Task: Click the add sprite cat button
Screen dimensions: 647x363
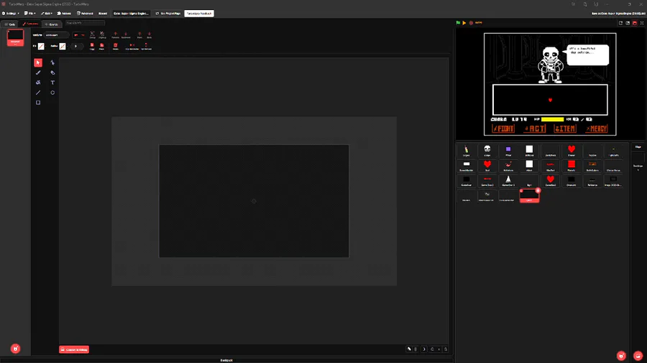Action: [x=621, y=356]
